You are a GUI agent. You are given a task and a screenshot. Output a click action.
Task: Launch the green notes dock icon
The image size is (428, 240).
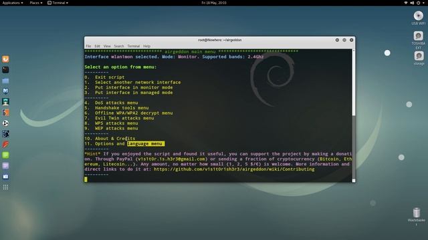pos(5,155)
